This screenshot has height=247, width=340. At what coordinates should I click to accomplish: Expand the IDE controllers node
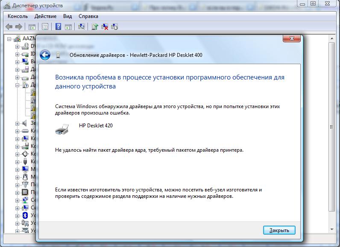(17, 54)
